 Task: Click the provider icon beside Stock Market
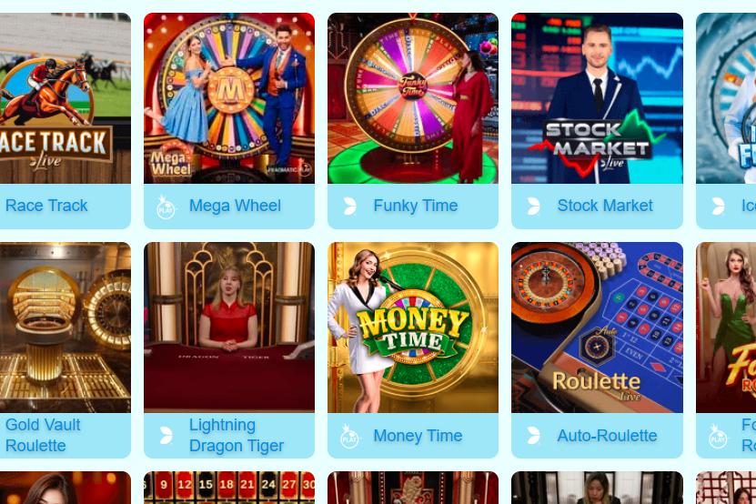(534, 206)
